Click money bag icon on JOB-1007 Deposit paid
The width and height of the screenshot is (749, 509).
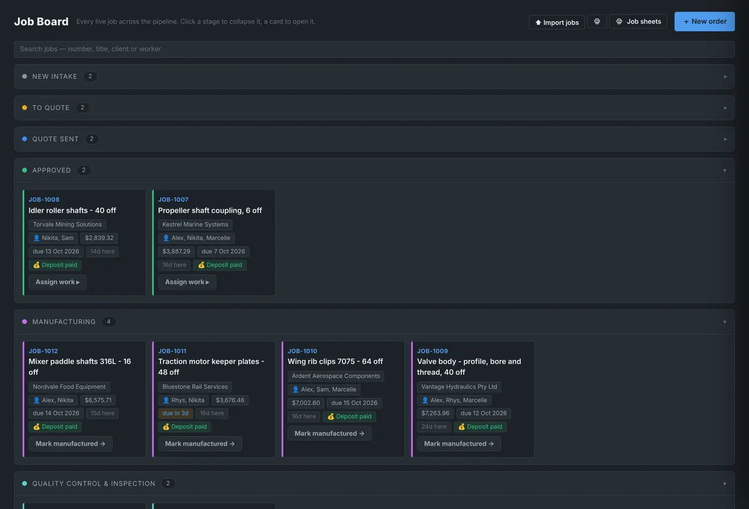201,265
